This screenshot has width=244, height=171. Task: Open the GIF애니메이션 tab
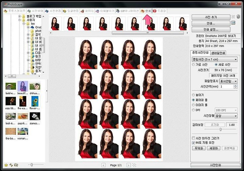(127, 11)
